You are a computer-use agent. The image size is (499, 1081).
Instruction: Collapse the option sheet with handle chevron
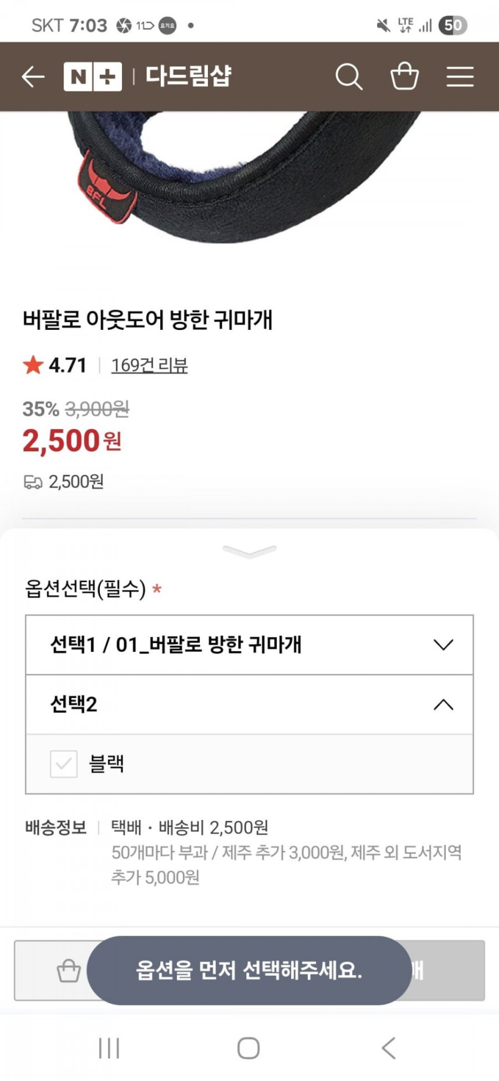pyautogui.click(x=249, y=550)
